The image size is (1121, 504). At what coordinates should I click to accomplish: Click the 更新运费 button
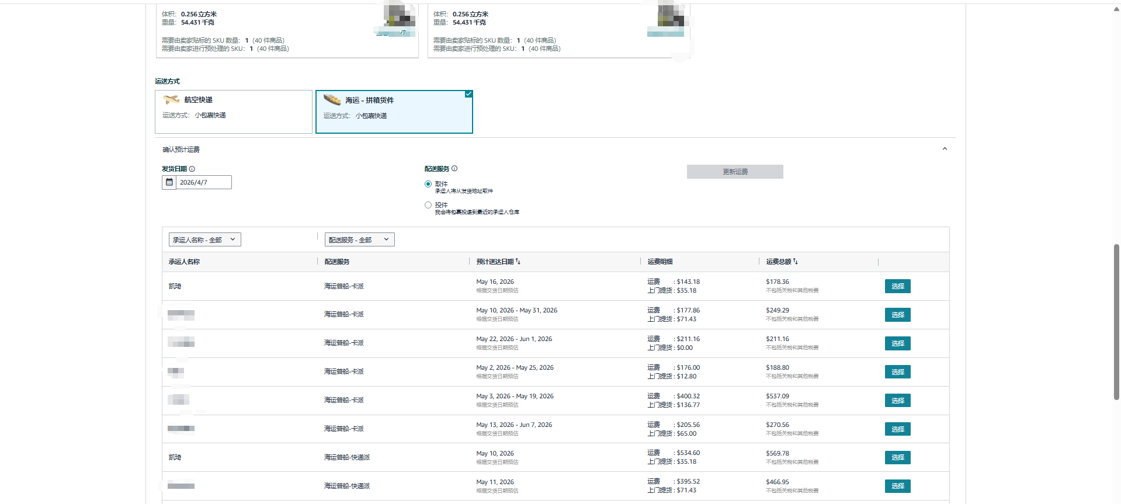click(x=735, y=172)
